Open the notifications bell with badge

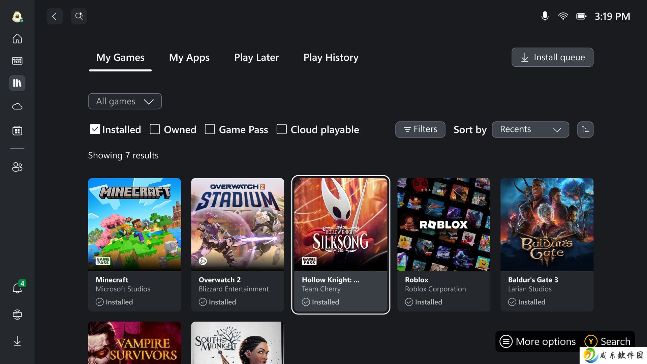coord(18,287)
